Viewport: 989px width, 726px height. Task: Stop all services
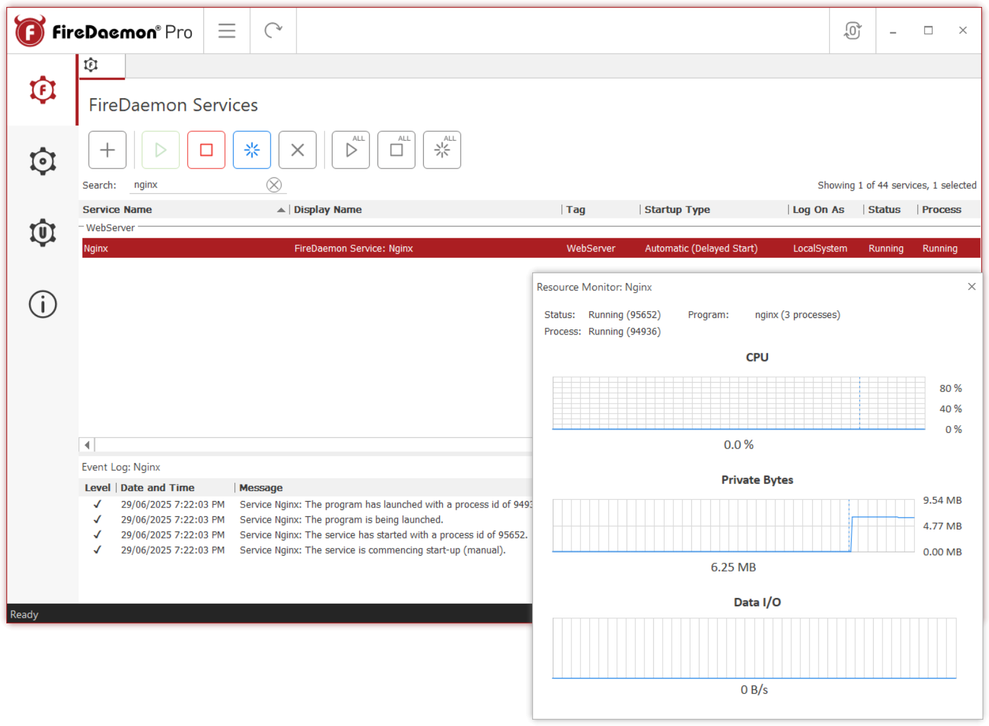pyautogui.click(x=397, y=150)
